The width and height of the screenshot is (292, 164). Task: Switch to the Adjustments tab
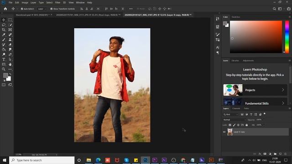[x=248, y=61]
